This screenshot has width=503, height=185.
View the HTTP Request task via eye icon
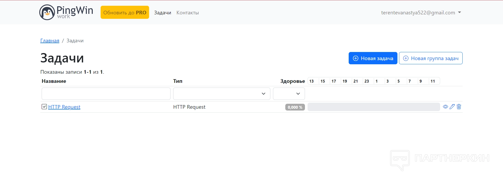click(x=445, y=107)
